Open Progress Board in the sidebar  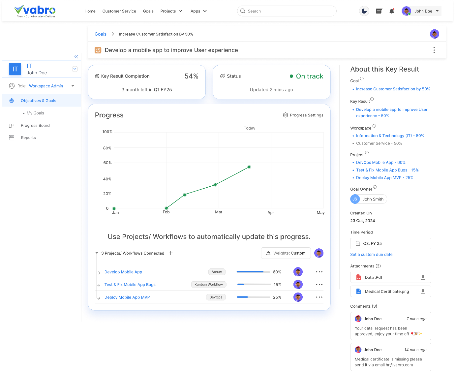pos(35,125)
